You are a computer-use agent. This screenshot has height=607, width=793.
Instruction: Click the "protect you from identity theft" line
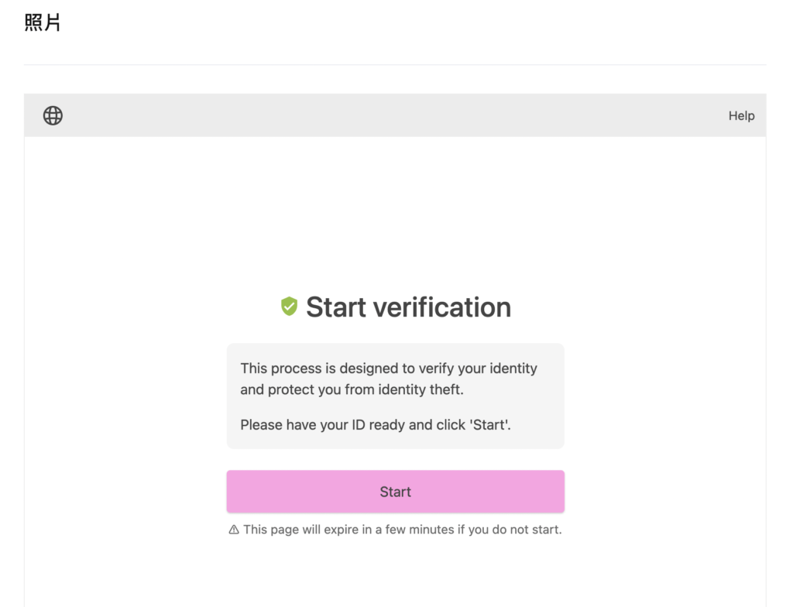click(x=352, y=389)
